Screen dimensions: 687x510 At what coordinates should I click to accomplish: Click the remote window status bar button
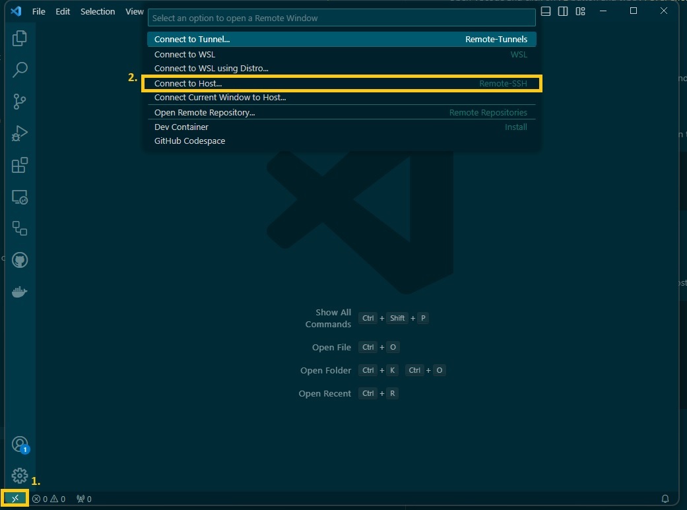(x=15, y=499)
